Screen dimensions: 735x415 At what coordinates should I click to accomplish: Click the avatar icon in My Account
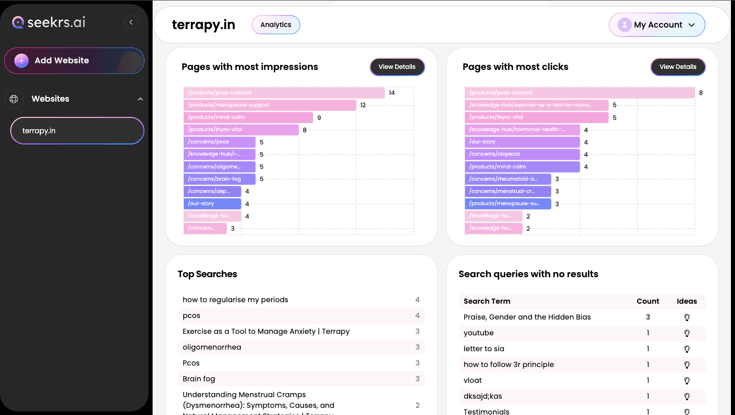624,25
